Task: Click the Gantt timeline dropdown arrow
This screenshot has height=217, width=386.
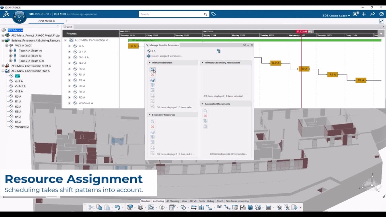Action: click(x=381, y=34)
